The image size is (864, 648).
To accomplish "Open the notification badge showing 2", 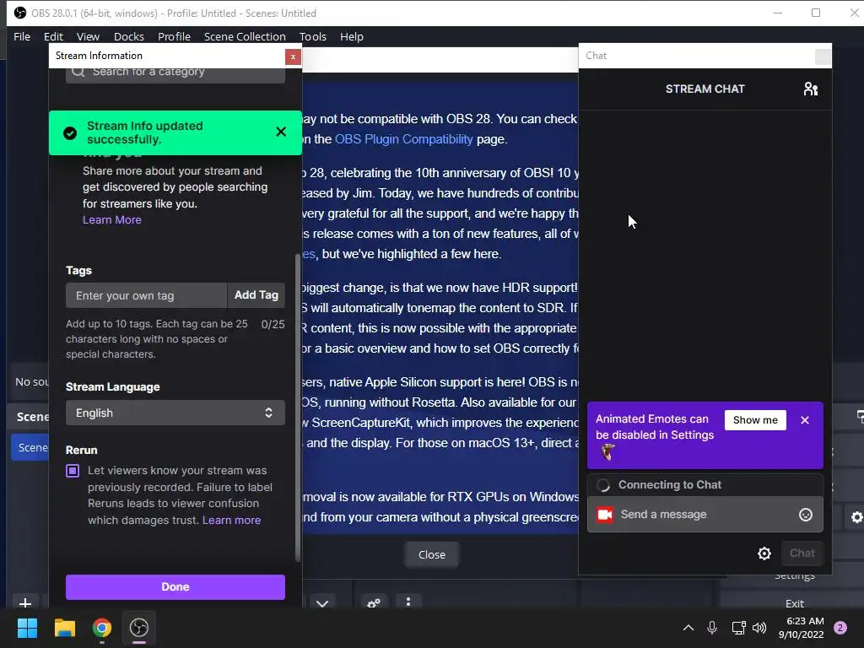I will 840,628.
